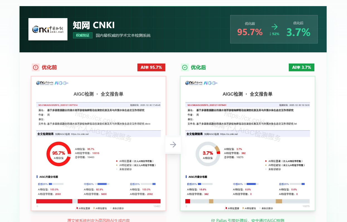Click tan AI特征疑似 legend swatch beside 3.7% donut
Screen dimensions: 347x222
point(266,165)
